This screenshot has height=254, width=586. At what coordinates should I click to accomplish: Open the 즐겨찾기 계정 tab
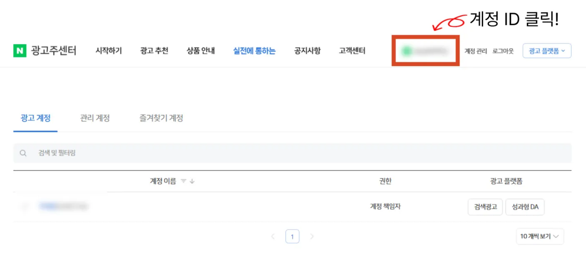[x=161, y=118]
